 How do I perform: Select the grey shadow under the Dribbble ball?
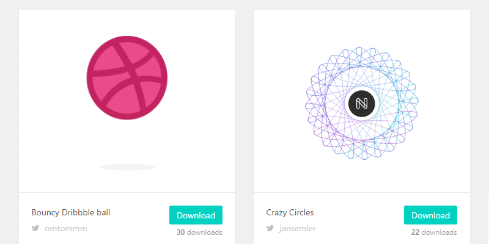(x=128, y=167)
